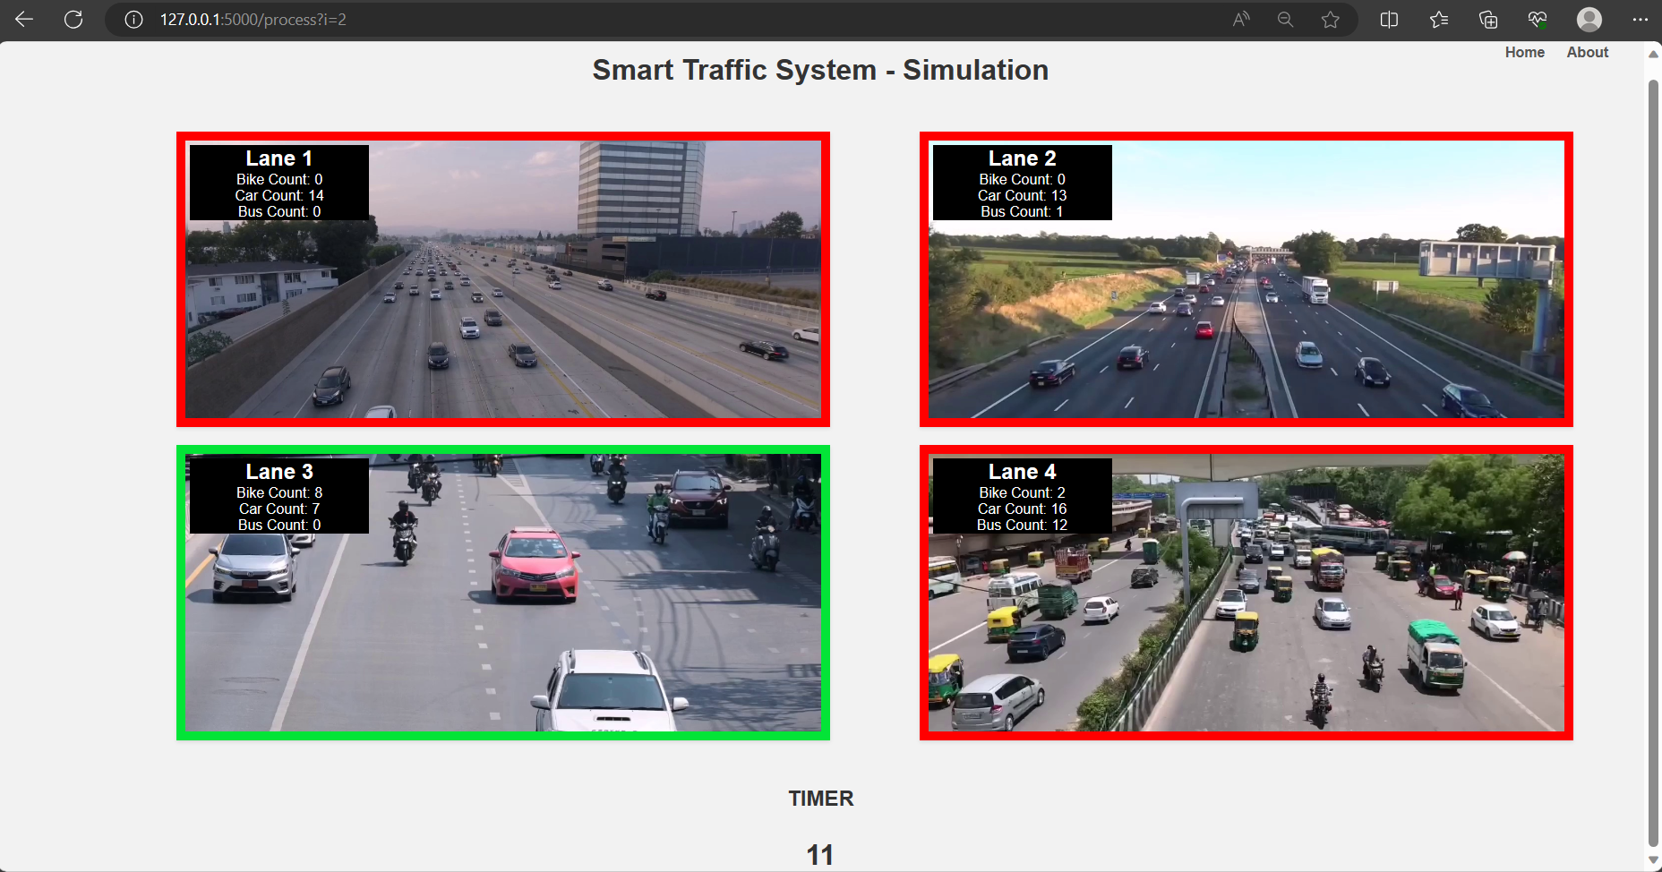
Task: Open Browser essentials heart icon
Action: [x=1538, y=20]
